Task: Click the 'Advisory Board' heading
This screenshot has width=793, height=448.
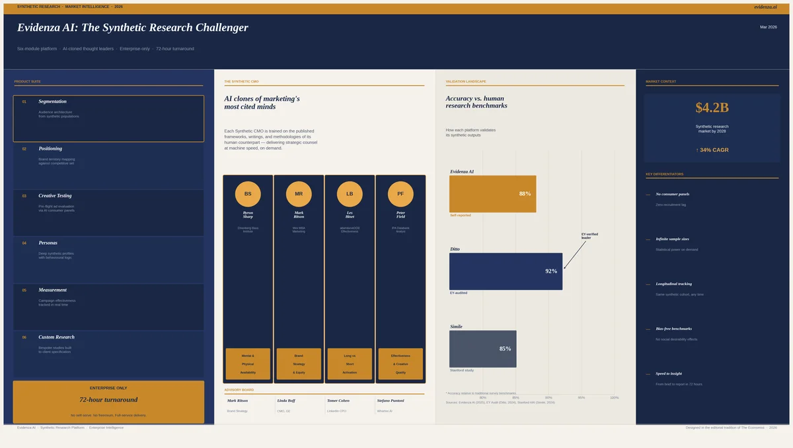Action: pos(239,390)
